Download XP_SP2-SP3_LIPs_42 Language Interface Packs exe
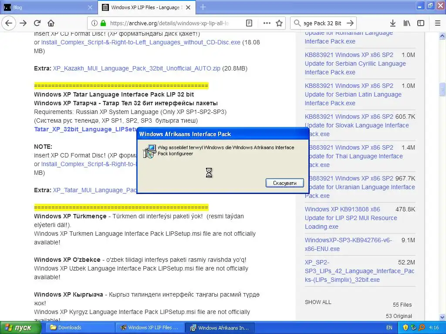446x334 pixels. (x=359, y=271)
